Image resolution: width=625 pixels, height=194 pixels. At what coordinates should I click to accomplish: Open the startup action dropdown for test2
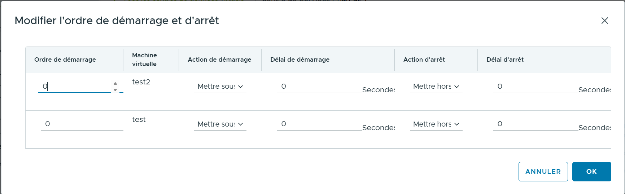point(220,87)
